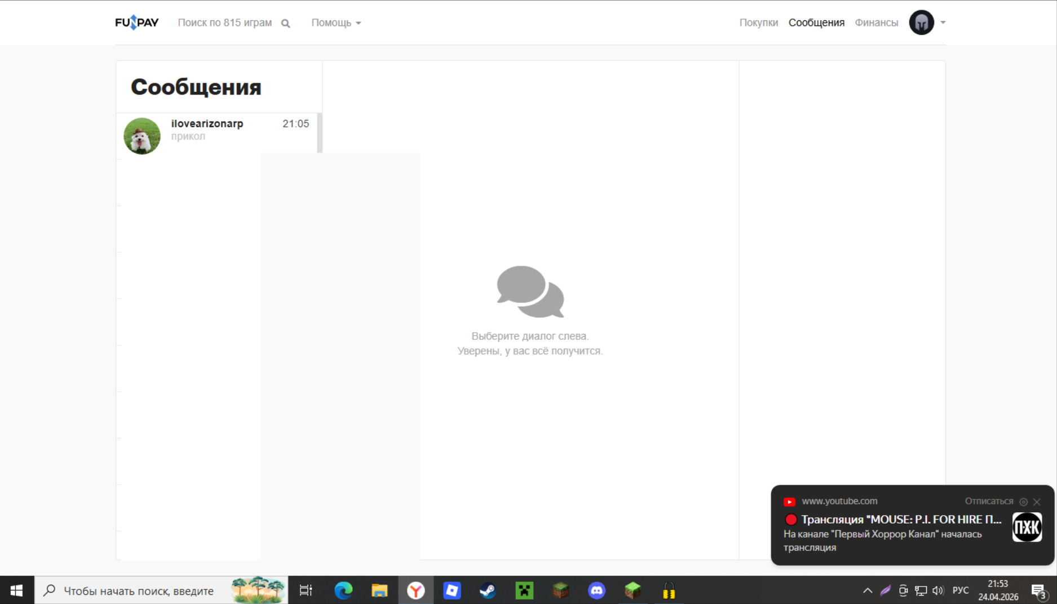Viewport: 1057px width, 604px height.
Task: Open the Покупки page
Action: pos(758,23)
